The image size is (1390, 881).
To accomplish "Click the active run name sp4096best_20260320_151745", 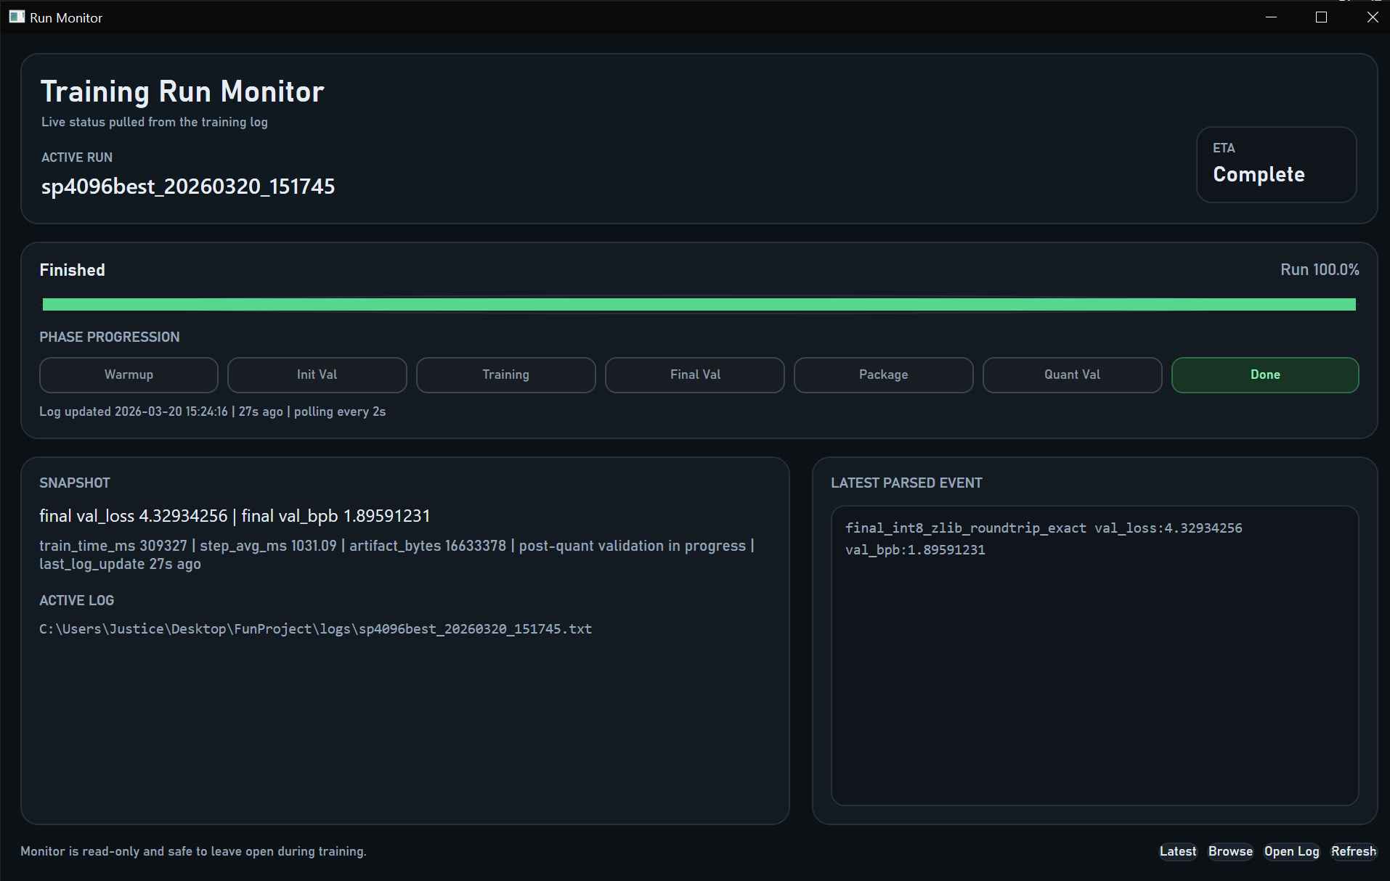I will coord(188,187).
